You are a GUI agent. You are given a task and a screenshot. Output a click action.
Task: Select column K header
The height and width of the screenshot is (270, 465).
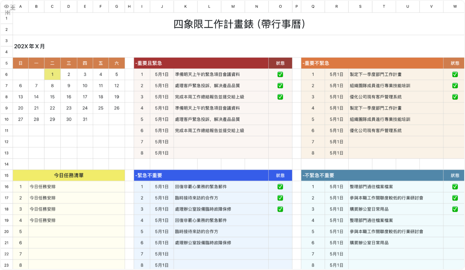[185, 6]
